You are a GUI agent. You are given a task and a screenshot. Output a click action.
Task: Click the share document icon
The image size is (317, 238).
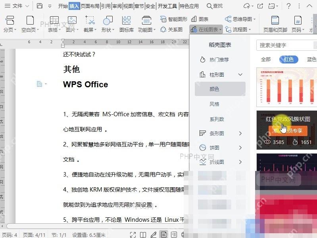point(260,6)
